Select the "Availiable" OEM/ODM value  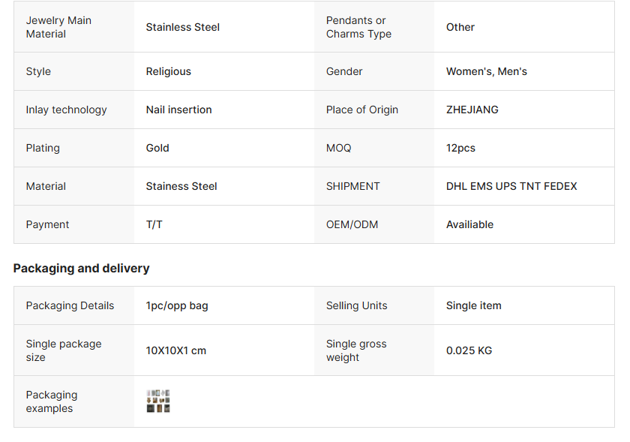(x=469, y=224)
